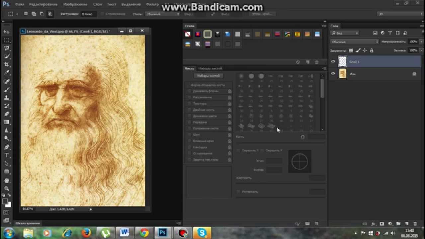The width and height of the screenshot is (425, 239).
Task: Filter layers by type (T) icon
Action: [x=390, y=33]
